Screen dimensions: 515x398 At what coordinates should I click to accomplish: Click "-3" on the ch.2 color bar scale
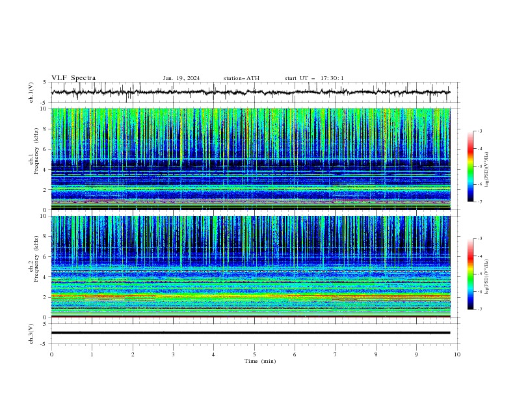coord(480,239)
